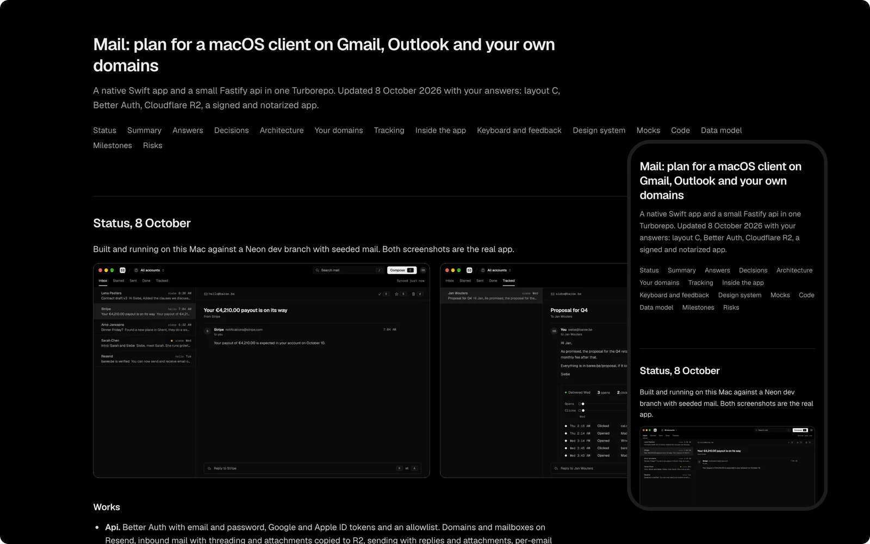
Task: Open Mocks link inside the phone preview
Action: coord(780,295)
